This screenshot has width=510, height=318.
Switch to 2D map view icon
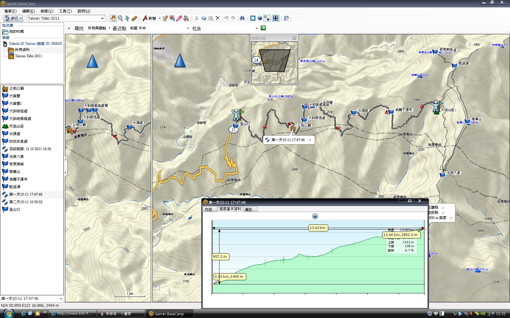(x=253, y=18)
